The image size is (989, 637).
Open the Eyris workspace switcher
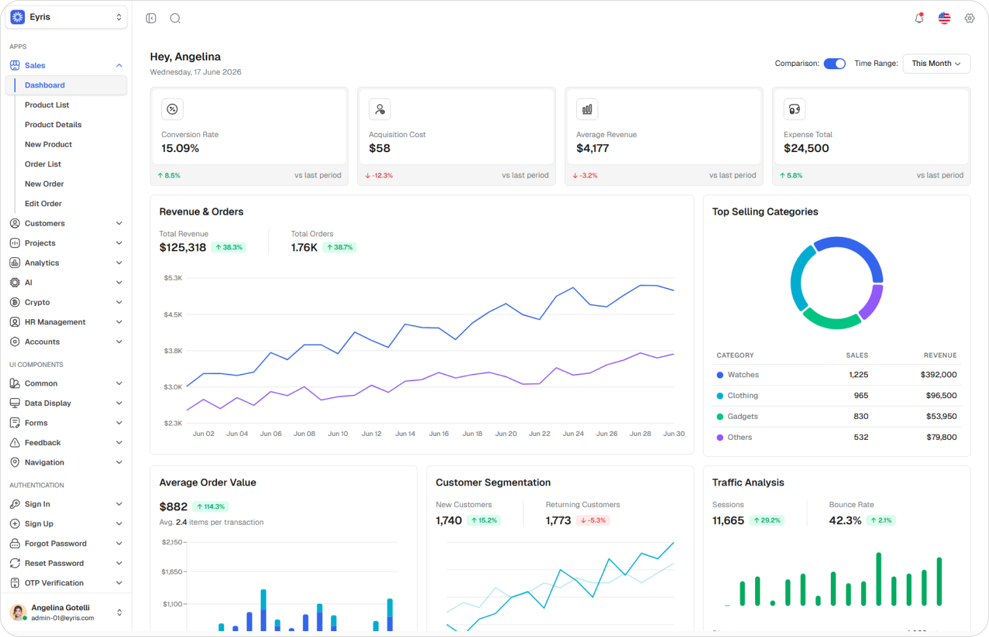[x=66, y=17]
